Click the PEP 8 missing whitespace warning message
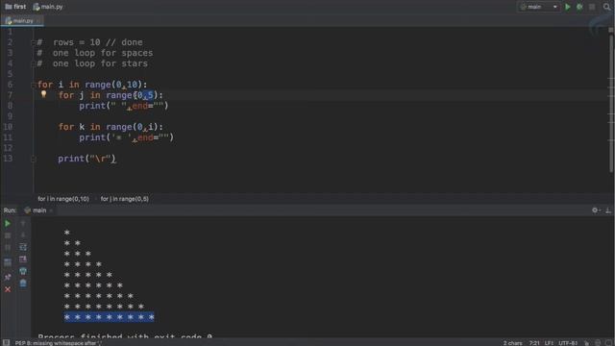615x346 pixels. coord(59,343)
